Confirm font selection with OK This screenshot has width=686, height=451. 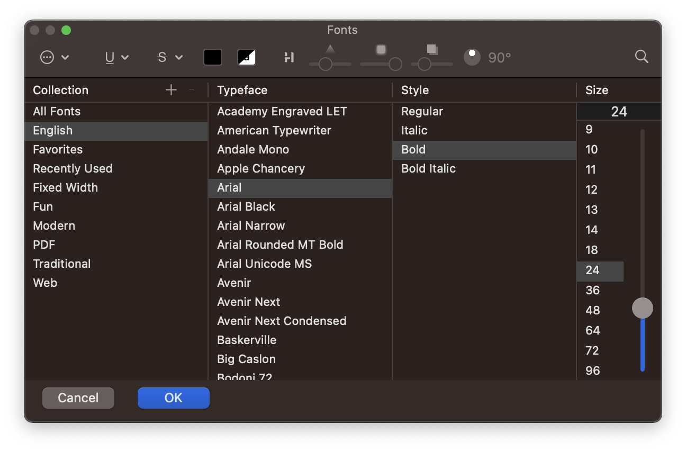tap(173, 398)
